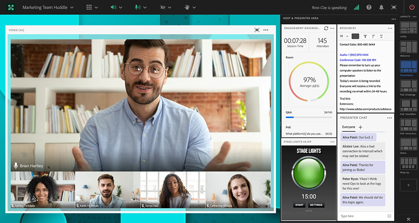The height and width of the screenshot is (223, 419).
Task: Click Alistair Lee's chat message
Action: click(x=362, y=151)
